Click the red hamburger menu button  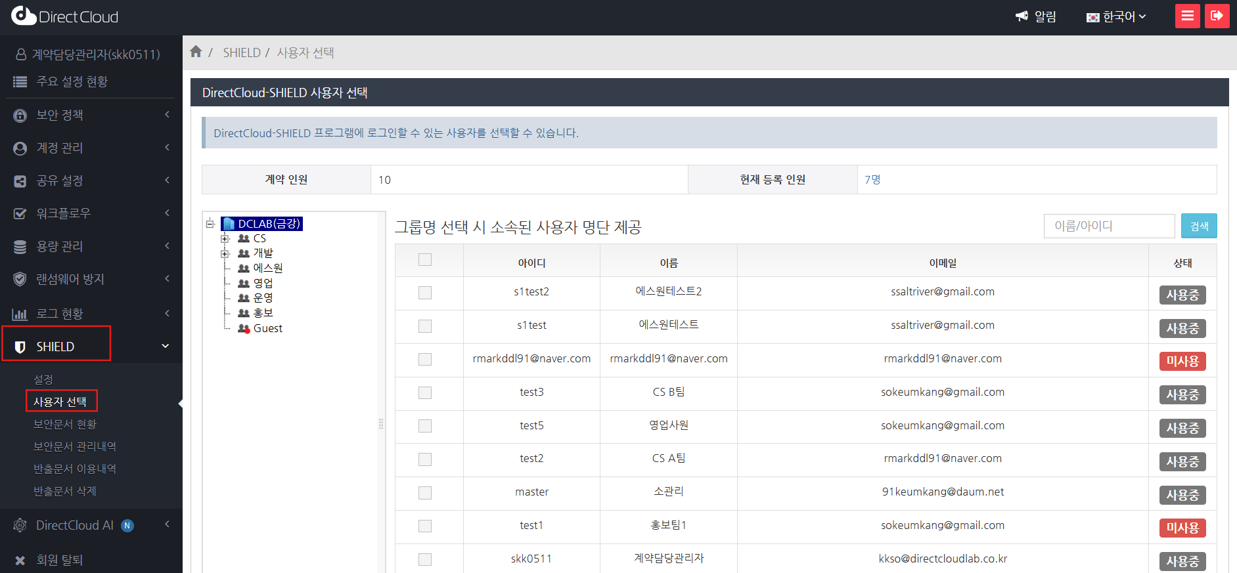[1187, 16]
